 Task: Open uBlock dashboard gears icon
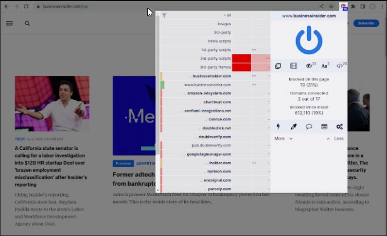coord(339,126)
